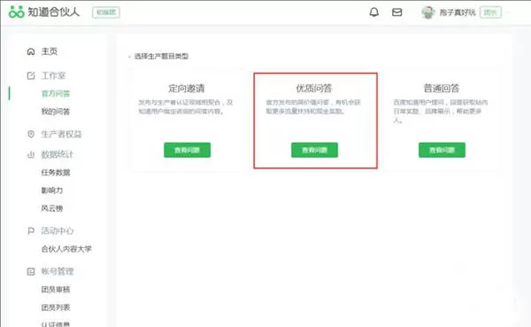Click the flag icon beside 活动中心

pos(31,231)
